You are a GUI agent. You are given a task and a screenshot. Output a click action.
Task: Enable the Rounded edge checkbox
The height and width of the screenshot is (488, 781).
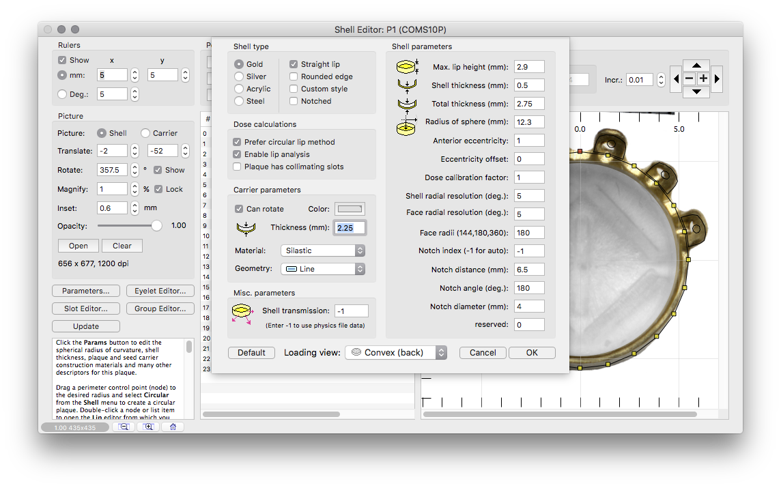tap(294, 76)
